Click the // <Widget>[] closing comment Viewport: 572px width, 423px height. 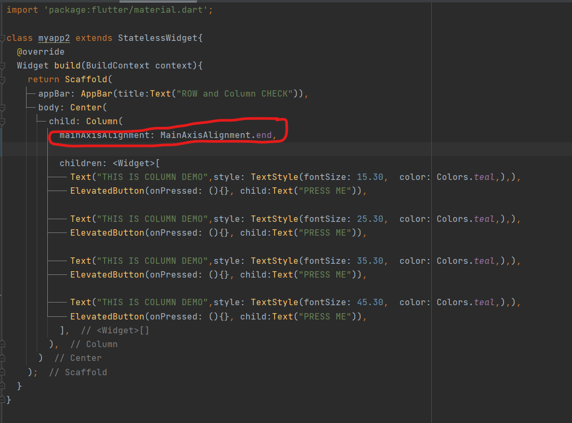(x=115, y=331)
